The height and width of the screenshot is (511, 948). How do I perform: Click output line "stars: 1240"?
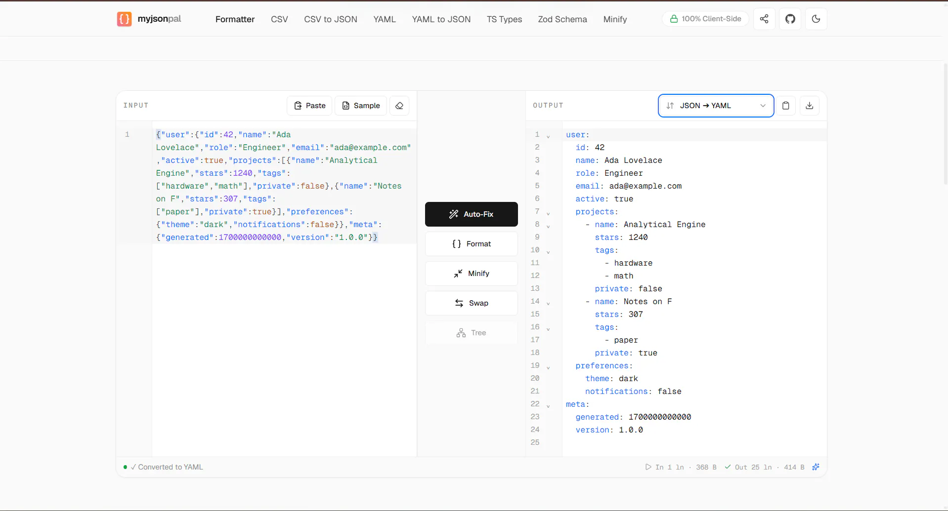(621, 237)
